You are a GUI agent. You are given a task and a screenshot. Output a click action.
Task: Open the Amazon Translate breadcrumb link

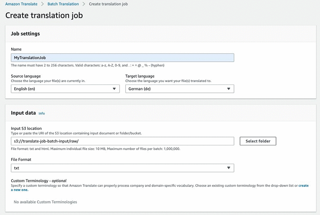pyautogui.click(x=21, y=4)
